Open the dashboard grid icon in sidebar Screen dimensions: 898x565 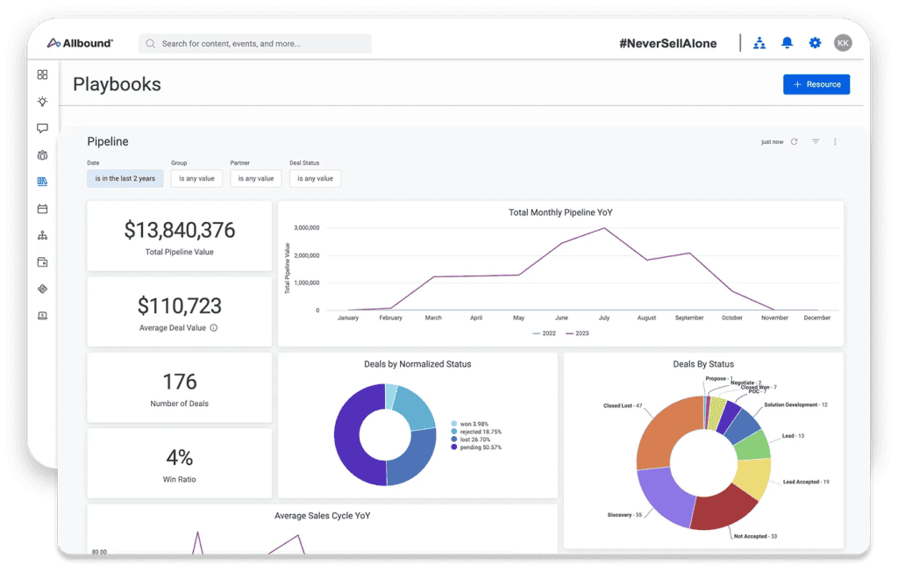coord(42,75)
